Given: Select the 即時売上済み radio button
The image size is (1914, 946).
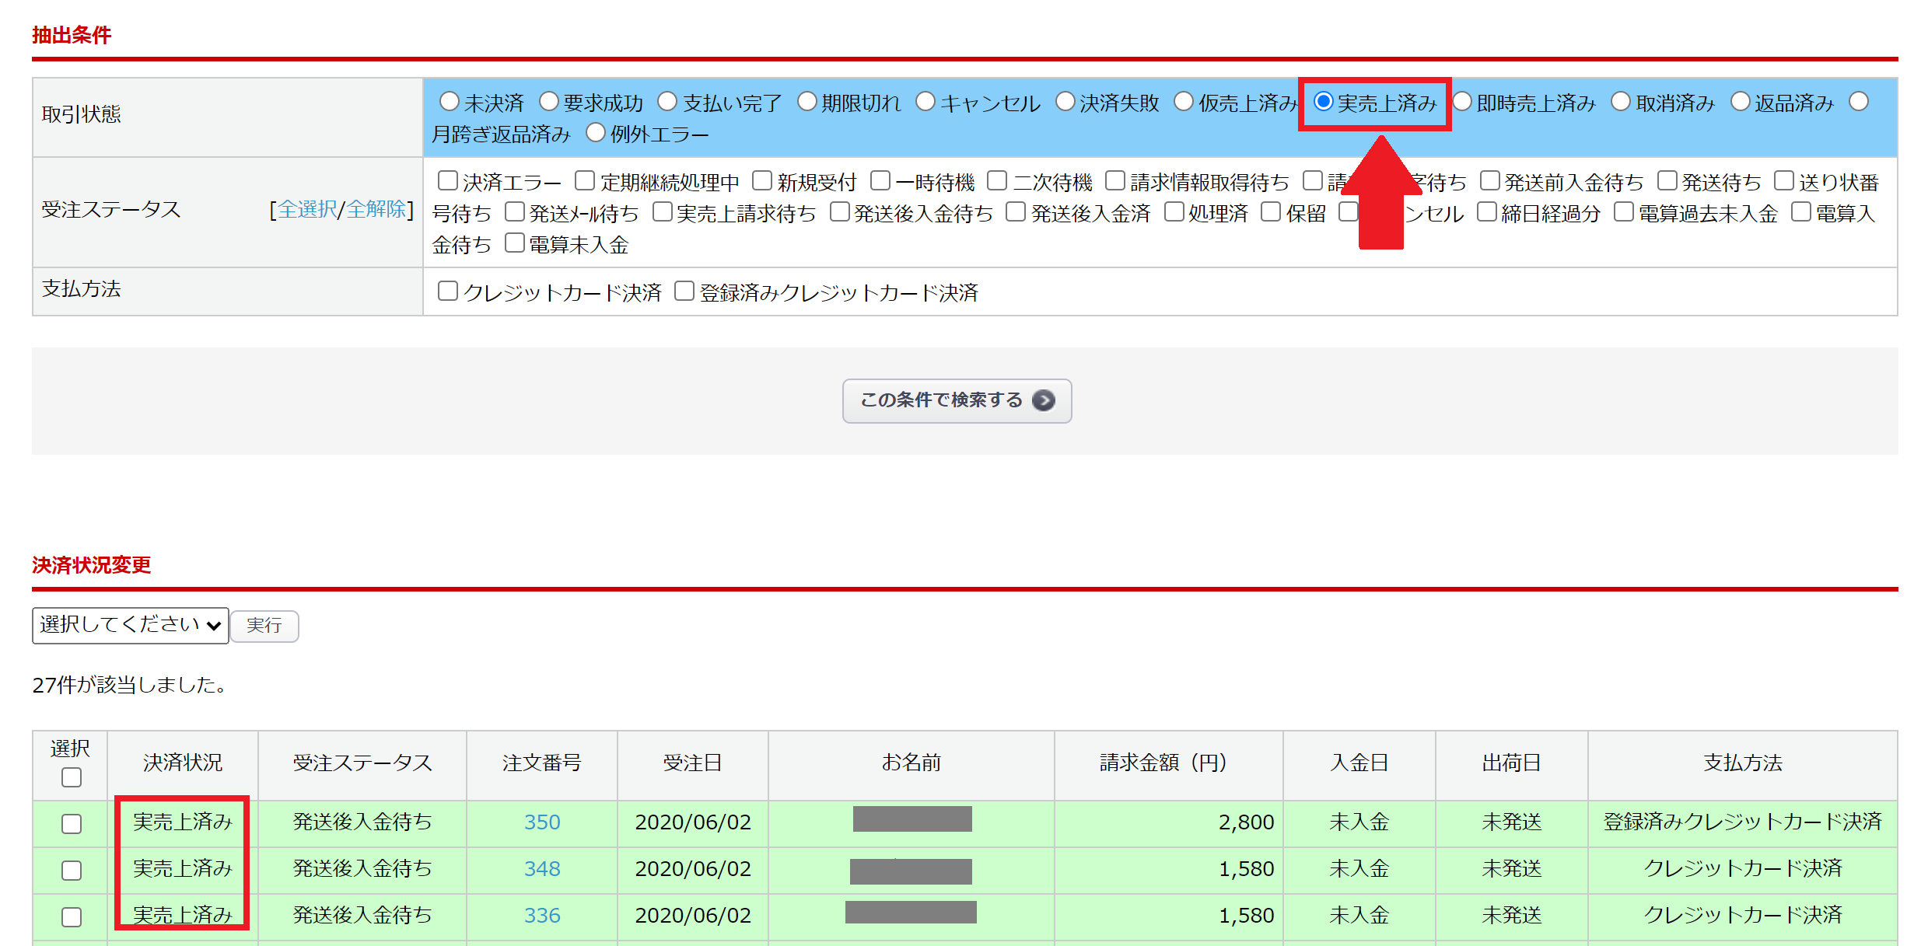Looking at the screenshot, I should [1462, 102].
